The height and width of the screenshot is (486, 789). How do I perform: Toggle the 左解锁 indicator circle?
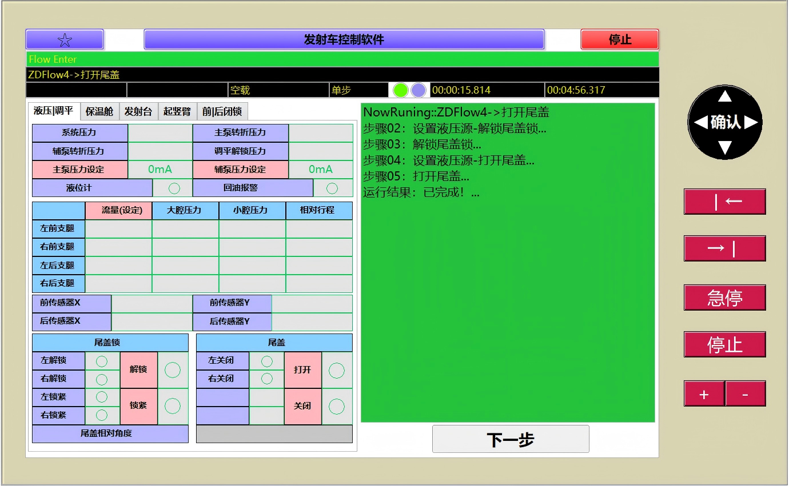[x=102, y=361]
